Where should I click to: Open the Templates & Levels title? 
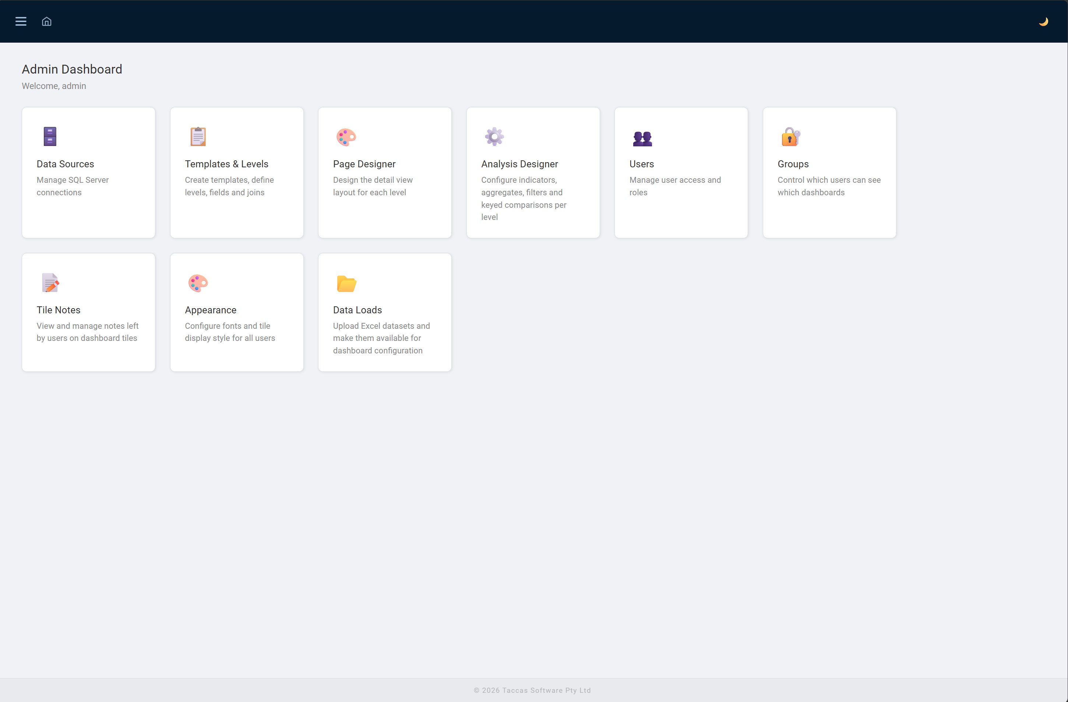[227, 164]
